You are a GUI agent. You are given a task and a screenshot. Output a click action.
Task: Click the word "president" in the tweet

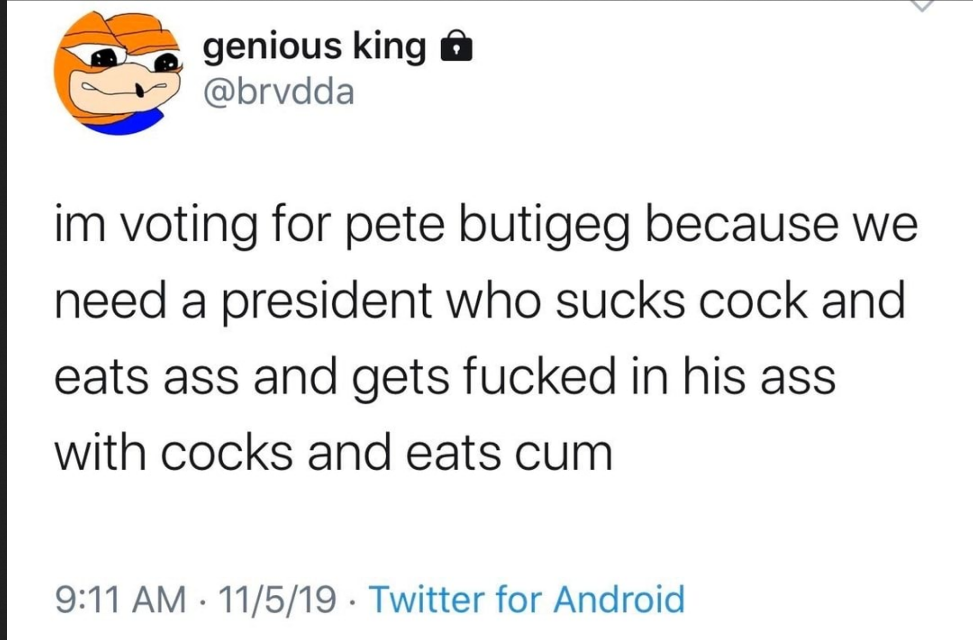pos(327,301)
